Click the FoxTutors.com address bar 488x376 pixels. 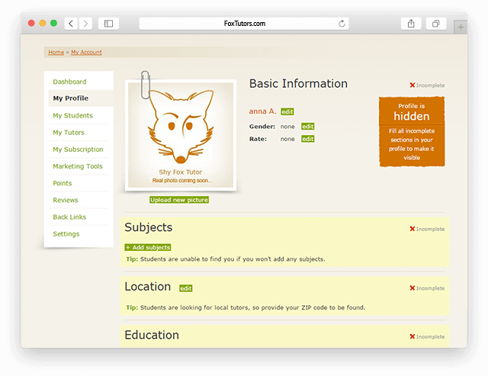(244, 24)
